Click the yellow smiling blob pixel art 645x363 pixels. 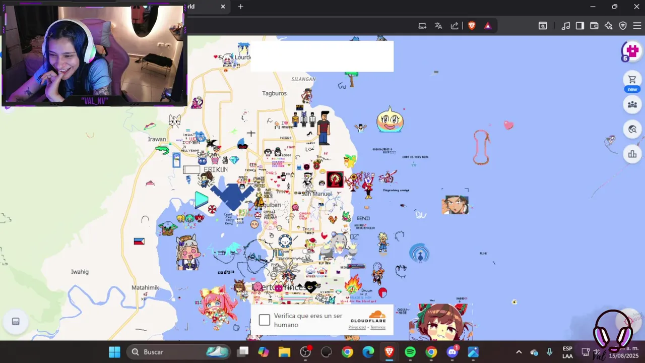[390, 120]
